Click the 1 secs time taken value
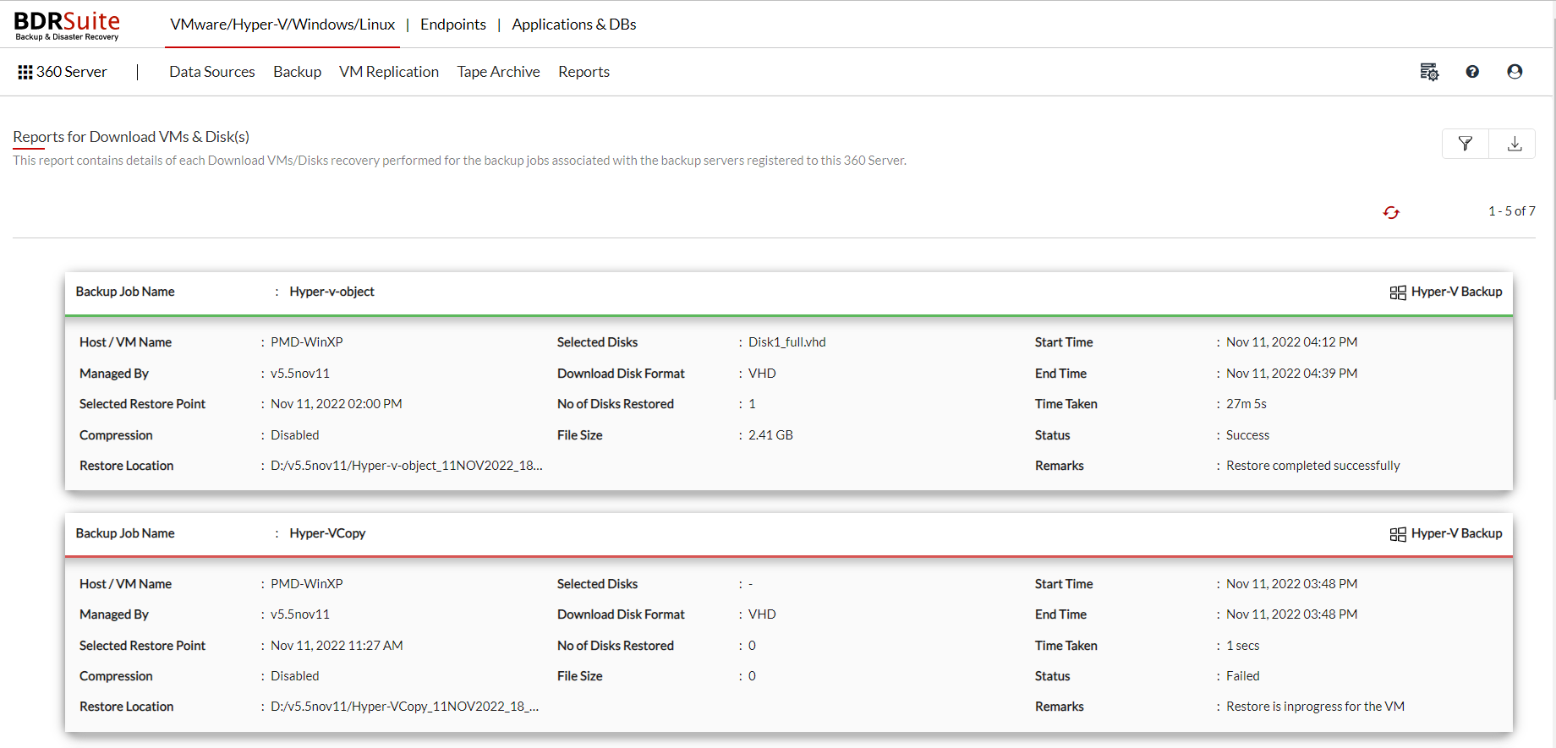The image size is (1556, 748). click(1243, 646)
